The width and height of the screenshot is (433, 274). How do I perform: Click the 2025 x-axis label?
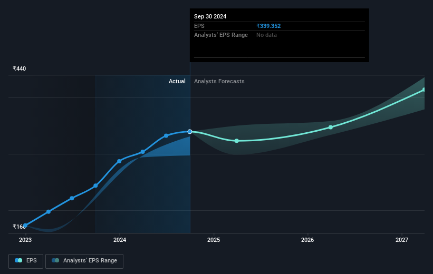[x=214, y=240]
